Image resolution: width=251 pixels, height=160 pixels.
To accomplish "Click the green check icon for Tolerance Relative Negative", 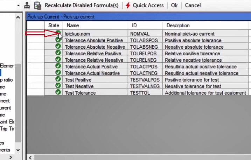I will (x=58, y=60).
